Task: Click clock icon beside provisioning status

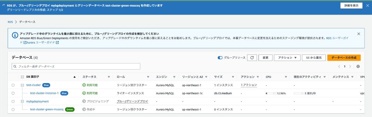Action: [x=84, y=101]
